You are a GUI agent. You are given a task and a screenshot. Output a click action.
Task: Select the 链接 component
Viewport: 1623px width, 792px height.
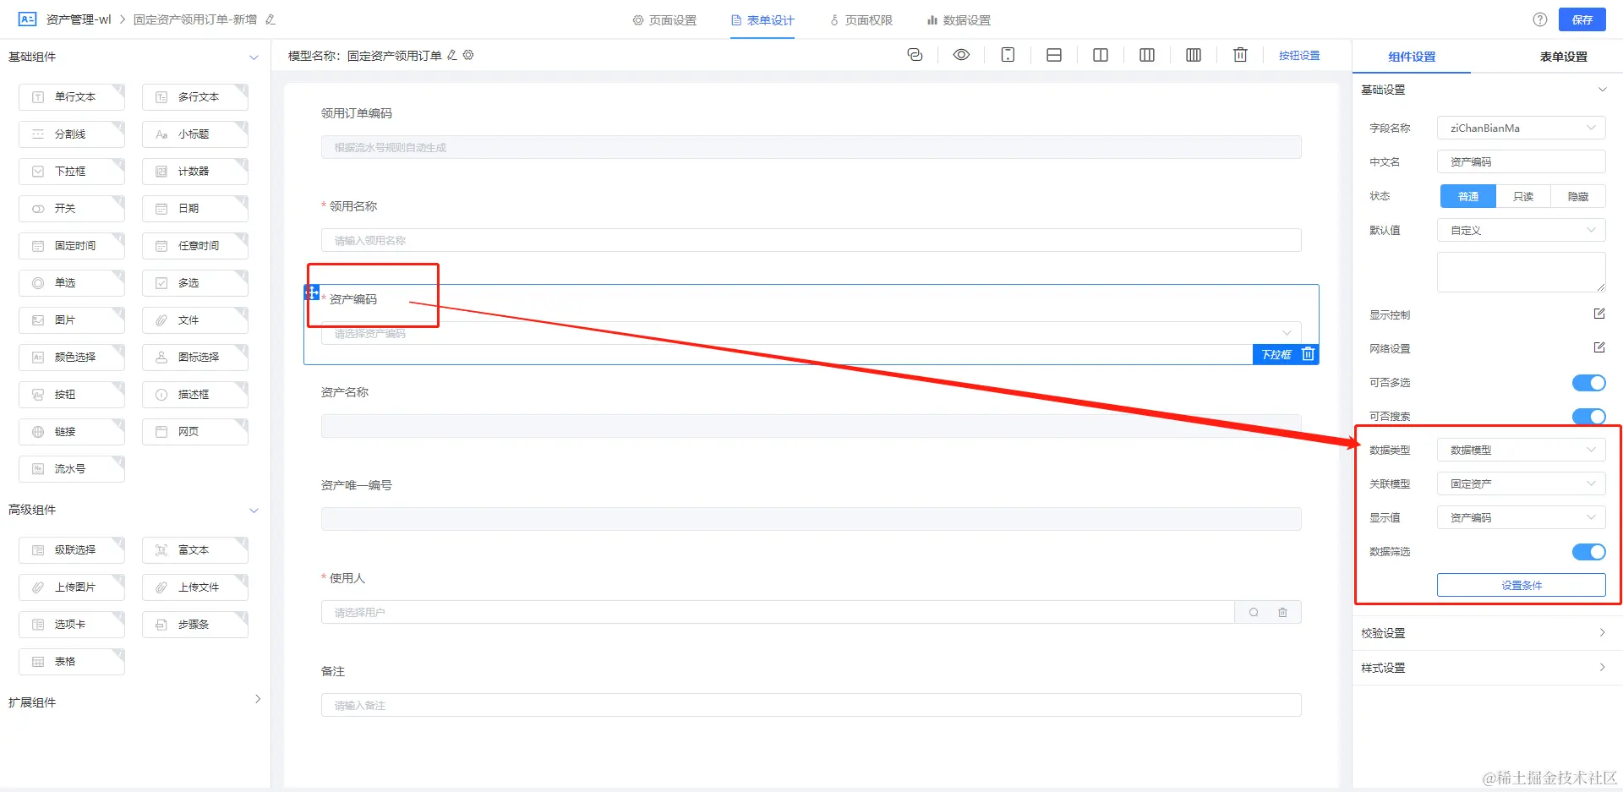72,432
